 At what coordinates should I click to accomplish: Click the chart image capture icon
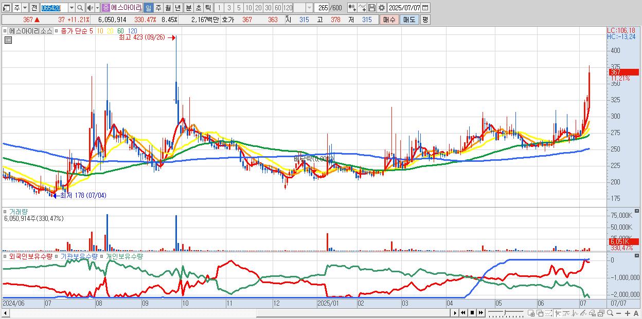point(601,313)
